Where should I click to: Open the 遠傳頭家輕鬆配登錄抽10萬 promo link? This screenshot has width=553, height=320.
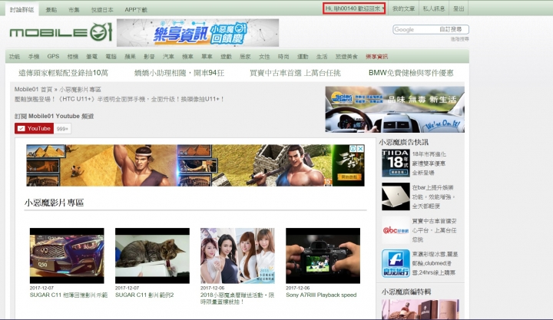coord(63,73)
